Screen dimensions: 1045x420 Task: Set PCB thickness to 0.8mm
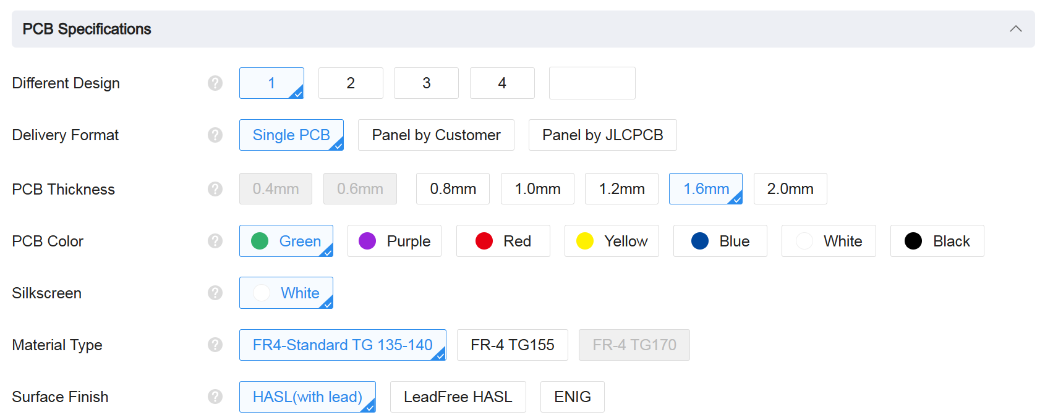click(x=453, y=188)
